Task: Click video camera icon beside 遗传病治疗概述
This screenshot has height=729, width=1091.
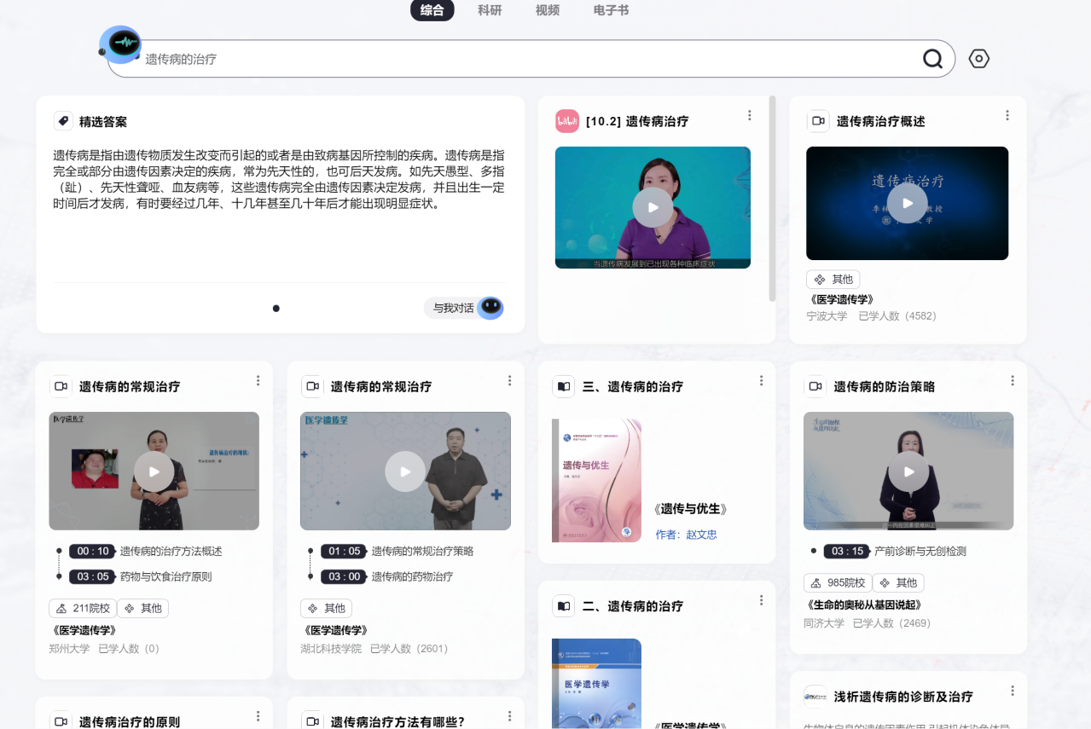Action: (818, 121)
